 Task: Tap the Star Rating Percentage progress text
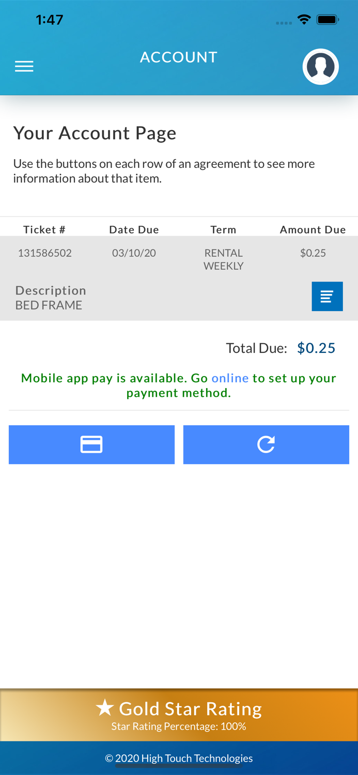[179, 726]
